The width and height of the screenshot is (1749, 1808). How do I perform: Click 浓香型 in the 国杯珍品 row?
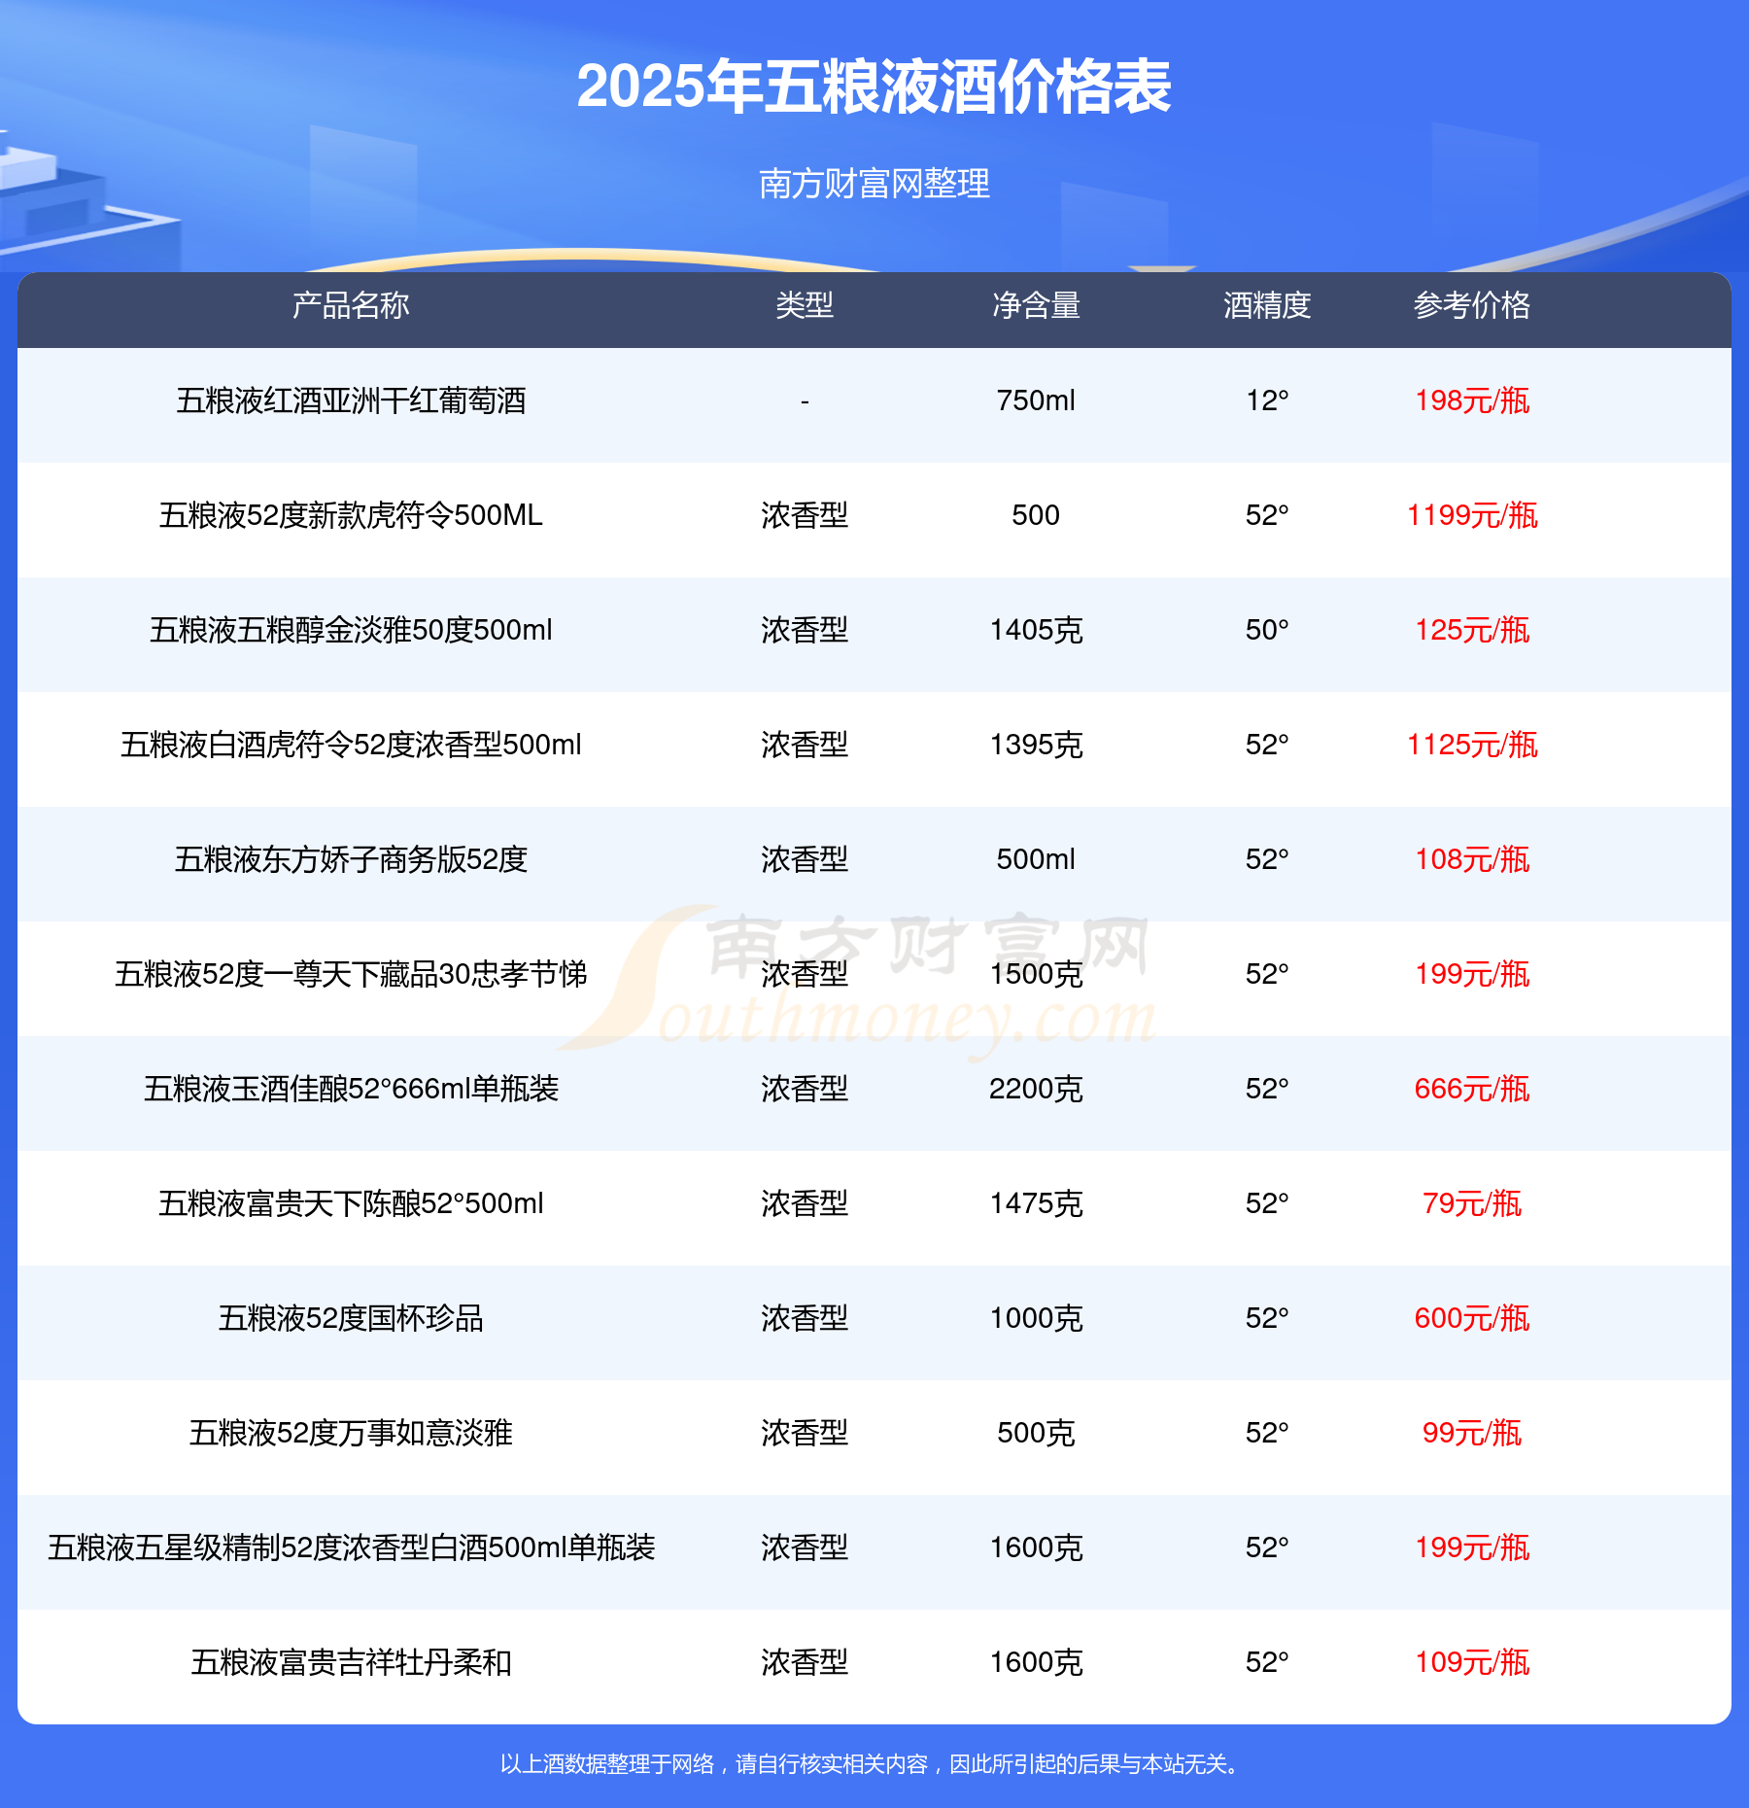tap(805, 1318)
